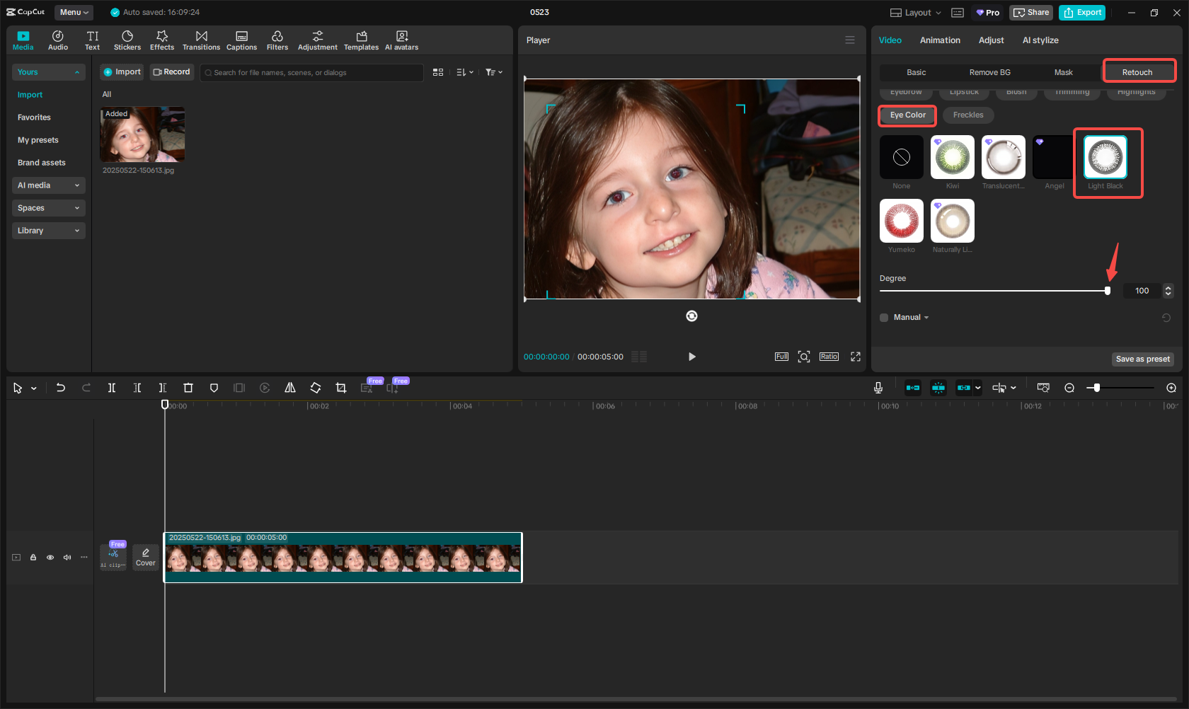Toggle track visibility eye icon
This screenshot has width=1189, height=709.
pos(50,558)
